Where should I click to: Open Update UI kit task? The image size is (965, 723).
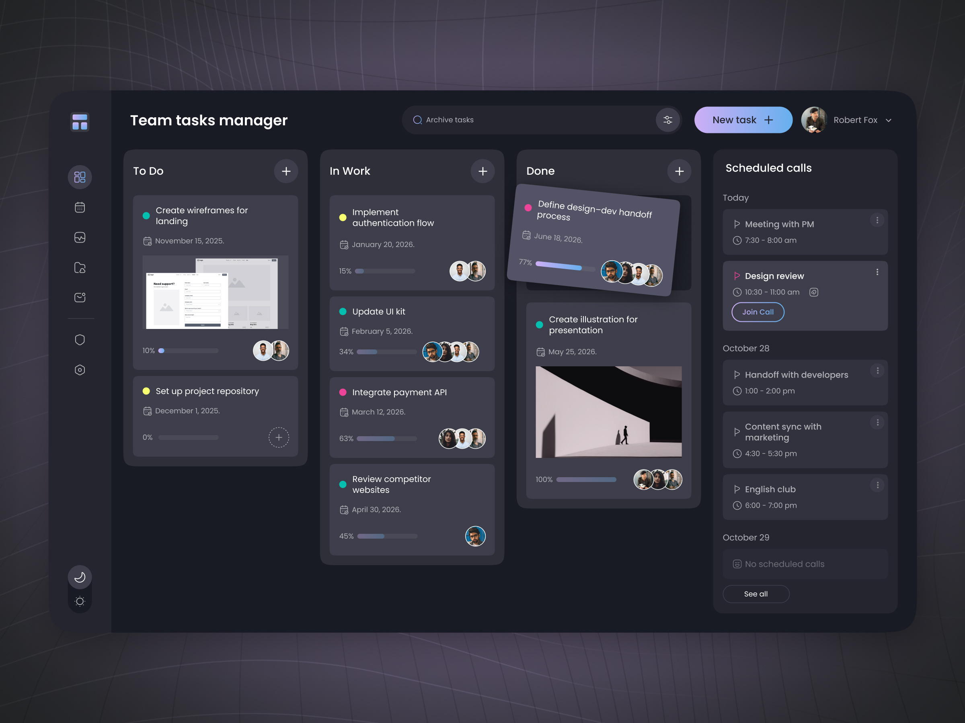pos(379,312)
